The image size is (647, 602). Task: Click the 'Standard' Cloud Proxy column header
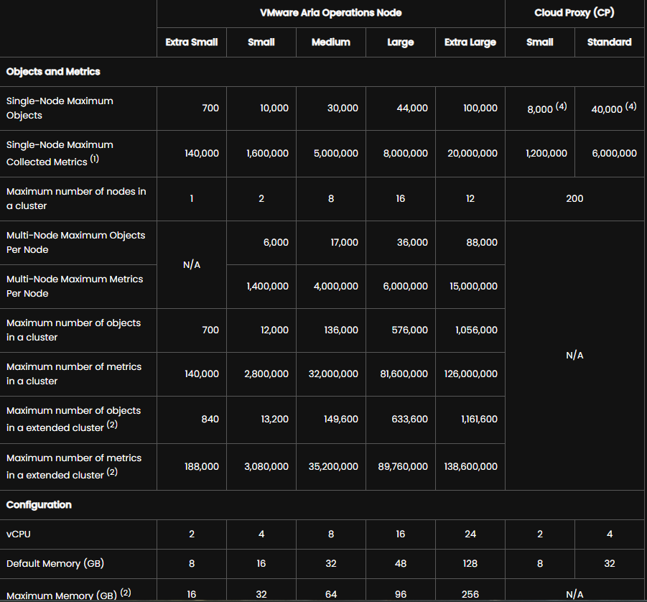[x=609, y=42]
